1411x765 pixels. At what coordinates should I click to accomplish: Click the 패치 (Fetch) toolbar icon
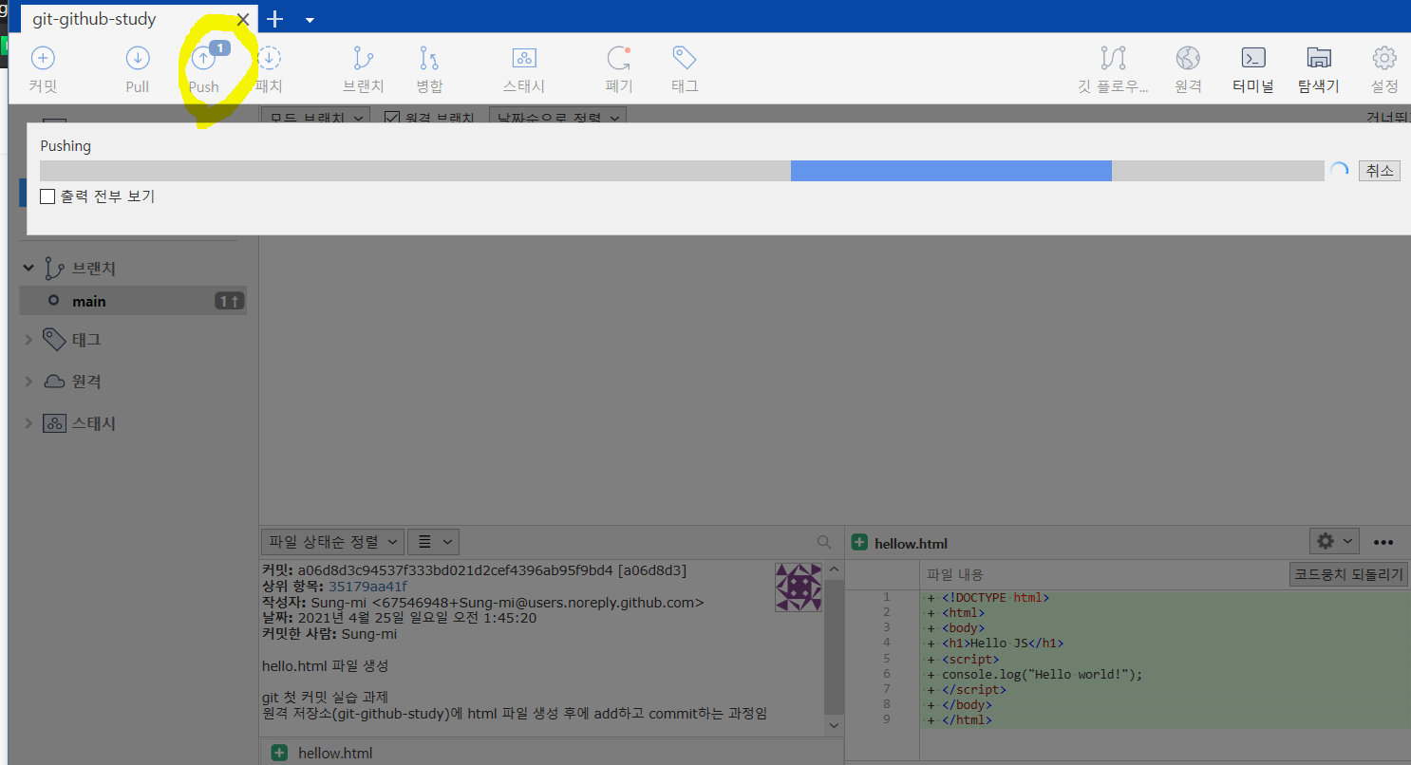[x=270, y=59]
